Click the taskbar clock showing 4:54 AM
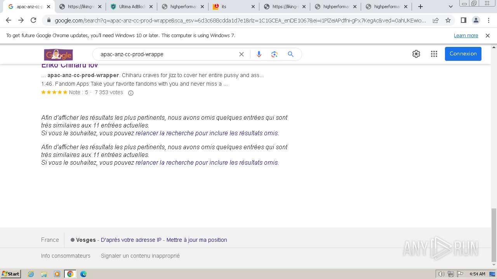 pyautogui.click(x=477, y=274)
